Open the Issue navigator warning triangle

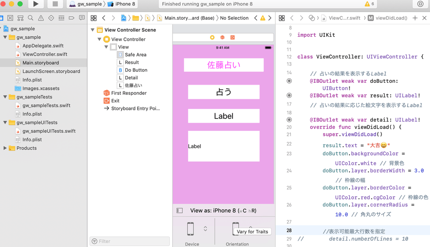point(40,18)
